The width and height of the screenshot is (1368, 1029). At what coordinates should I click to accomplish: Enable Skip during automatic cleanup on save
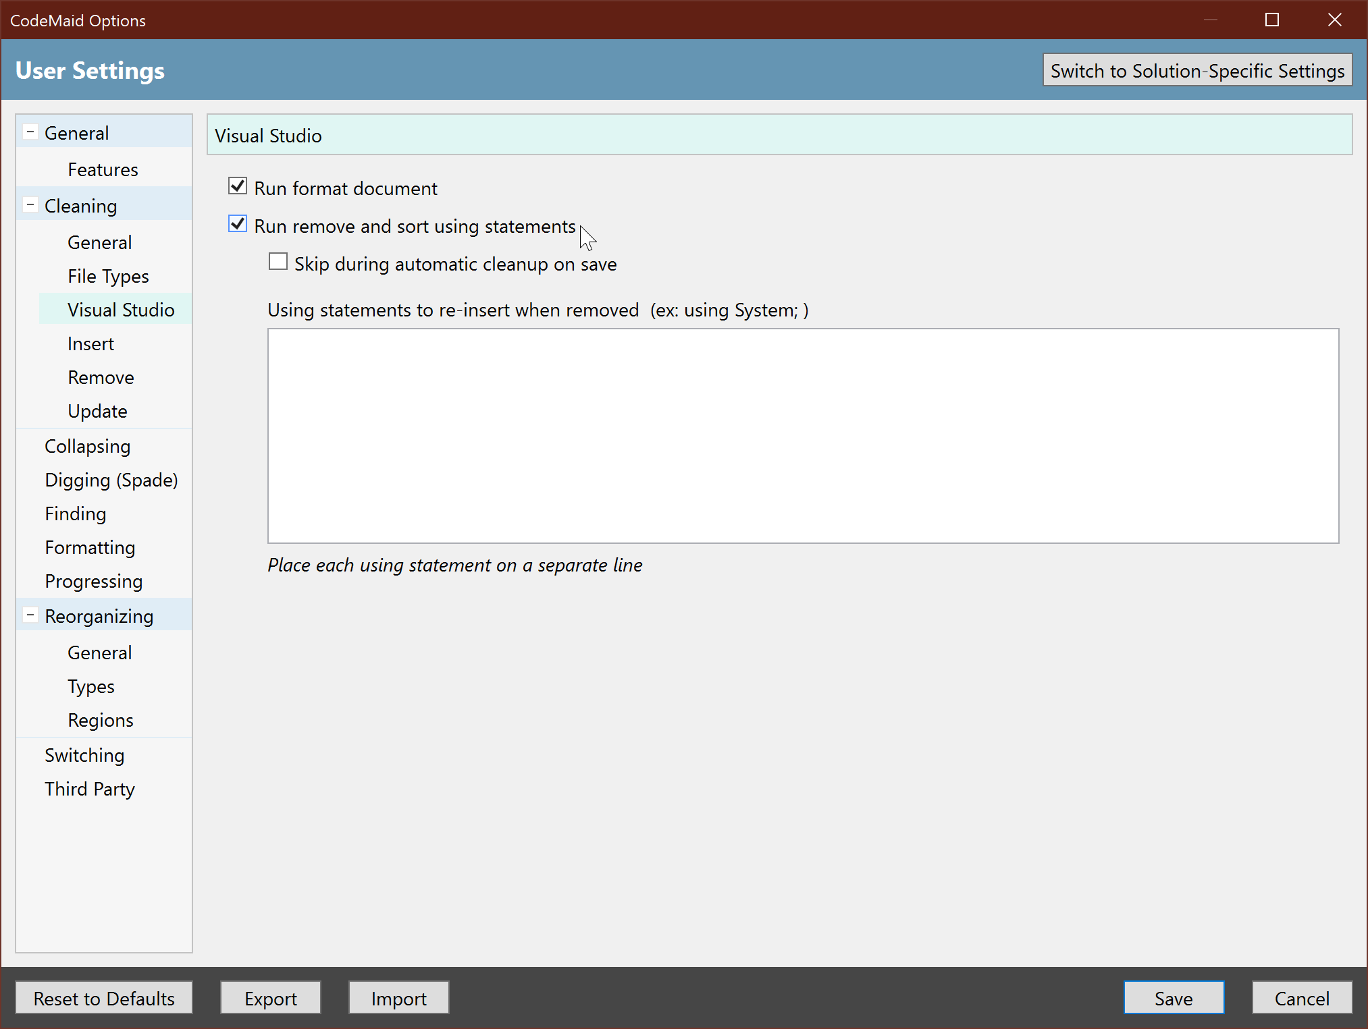[278, 262]
